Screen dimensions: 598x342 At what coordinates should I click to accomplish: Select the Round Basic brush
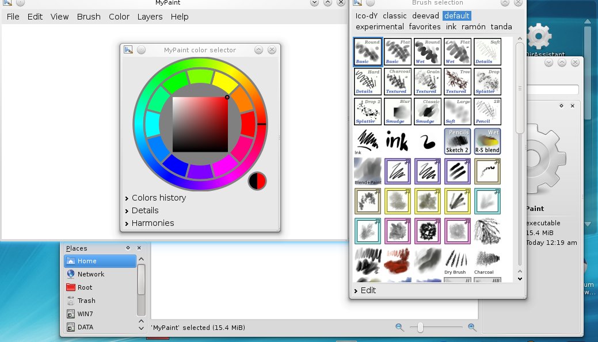click(x=367, y=52)
